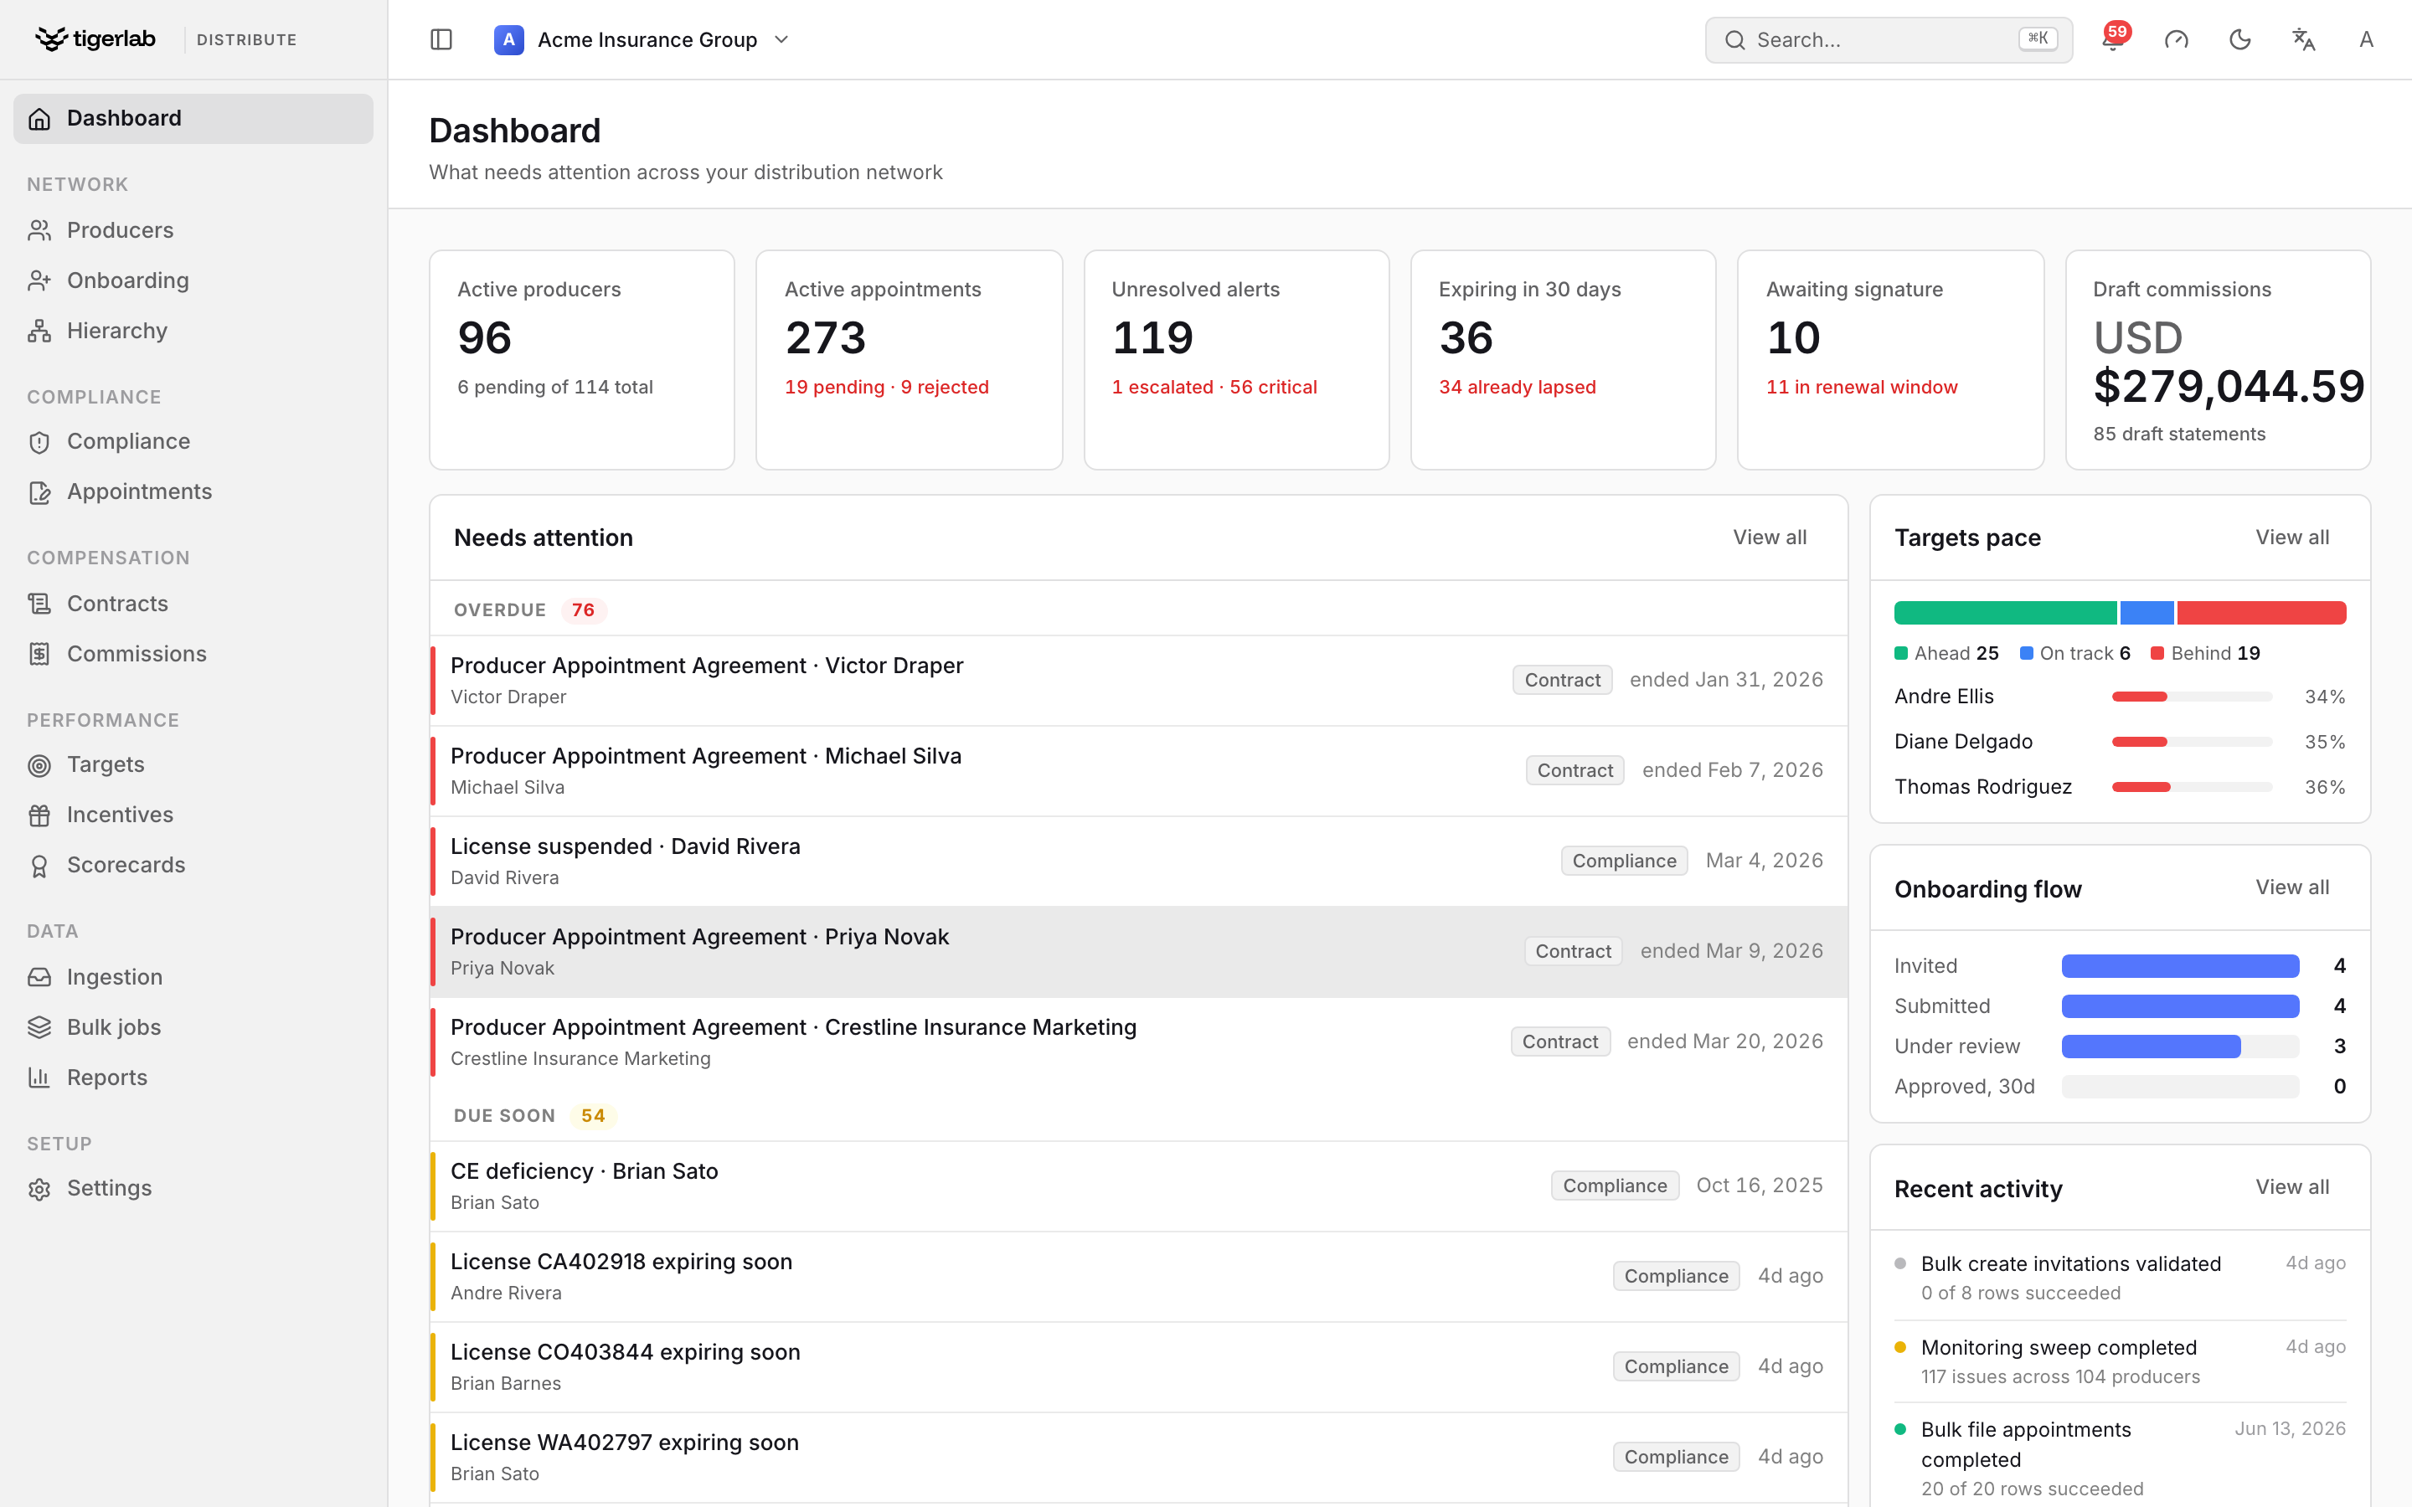The height and width of the screenshot is (1507, 2412).
Task: Click the Under review progress bar
Action: pos(2180,1047)
